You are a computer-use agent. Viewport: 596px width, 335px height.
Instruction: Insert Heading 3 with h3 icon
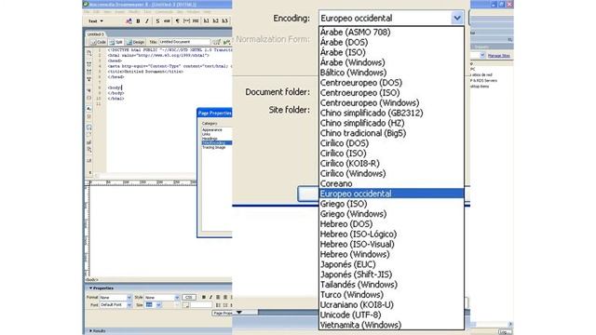[x=224, y=21]
